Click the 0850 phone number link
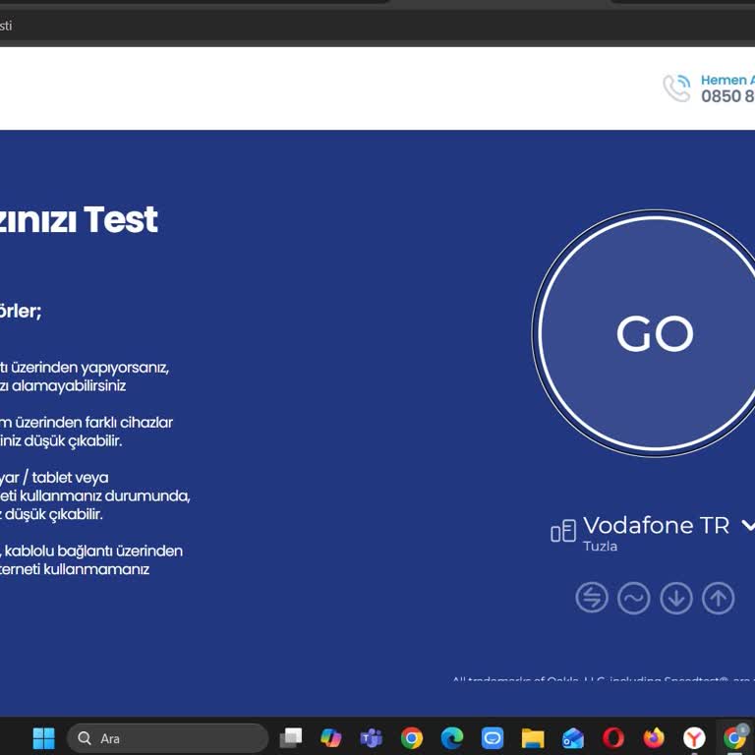This screenshot has height=755, width=755. [x=727, y=96]
